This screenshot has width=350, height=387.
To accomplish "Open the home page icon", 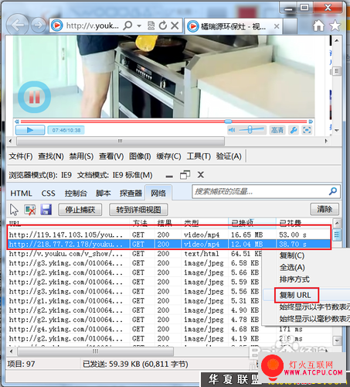I will [318, 26].
